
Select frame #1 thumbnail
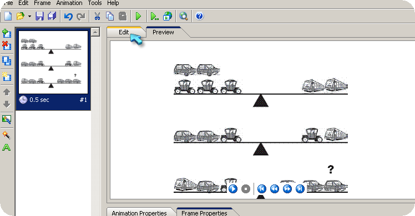coord(53,69)
